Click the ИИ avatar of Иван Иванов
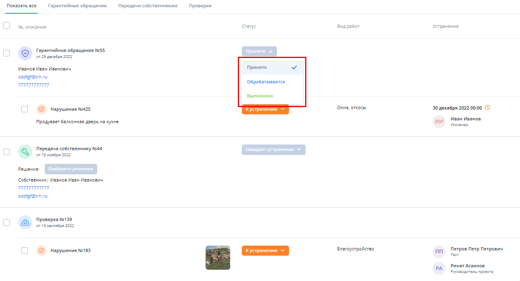This screenshot has height=281, width=520. tap(439, 122)
